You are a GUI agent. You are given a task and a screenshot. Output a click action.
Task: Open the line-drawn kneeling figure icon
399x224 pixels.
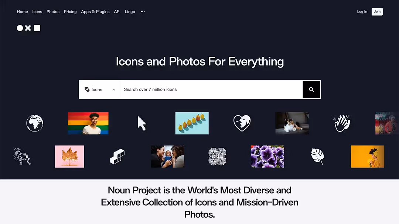(x=22, y=157)
